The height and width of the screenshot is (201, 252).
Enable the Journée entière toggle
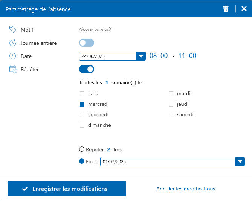(x=86, y=43)
